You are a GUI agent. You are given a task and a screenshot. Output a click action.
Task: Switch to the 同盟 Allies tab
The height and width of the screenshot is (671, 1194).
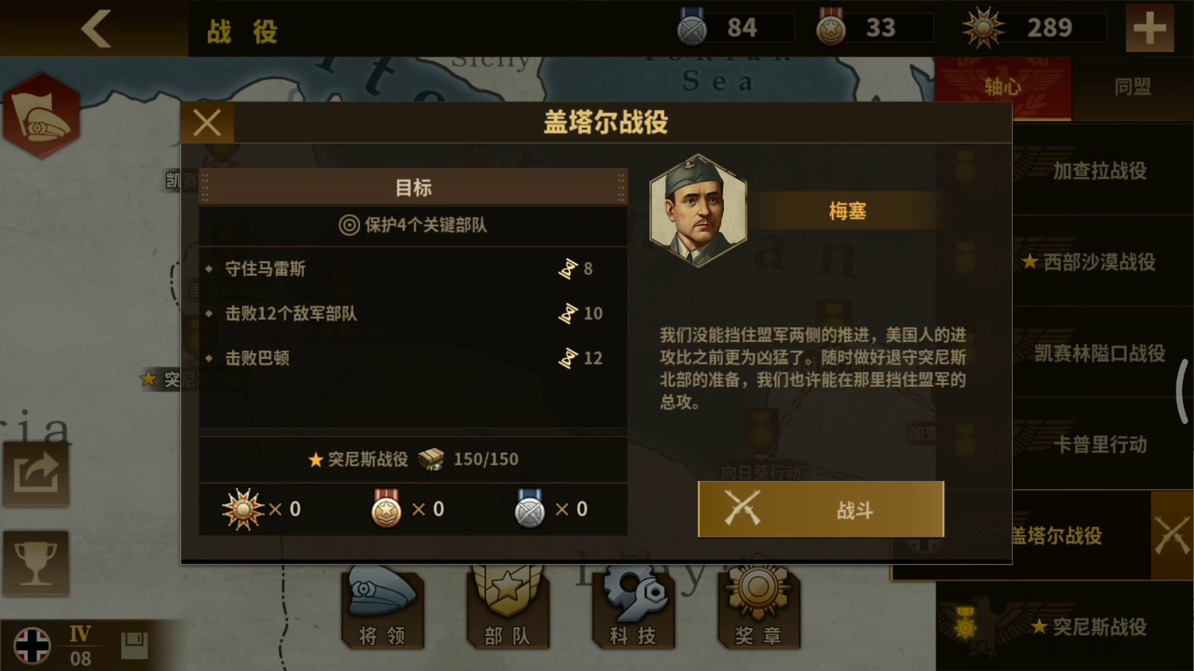pos(1132,88)
